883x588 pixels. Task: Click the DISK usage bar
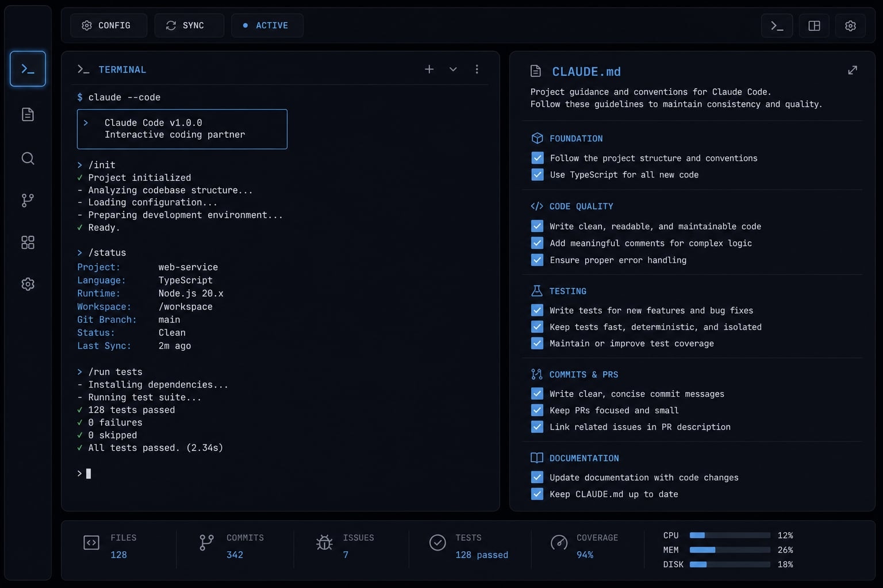click(x=730, y=564)
